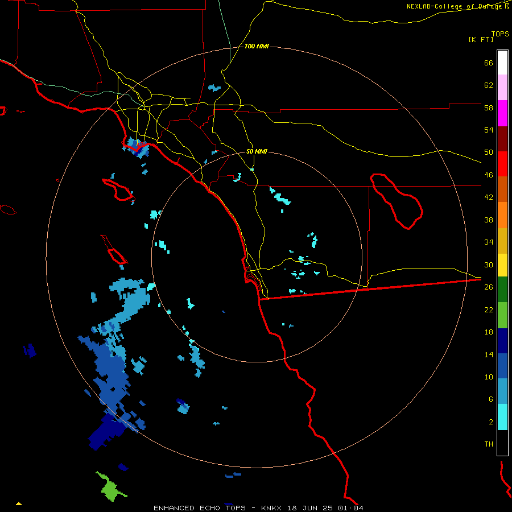Click the medium blue legend swatch
Screen dimensions: 512x512
(502, 366)
